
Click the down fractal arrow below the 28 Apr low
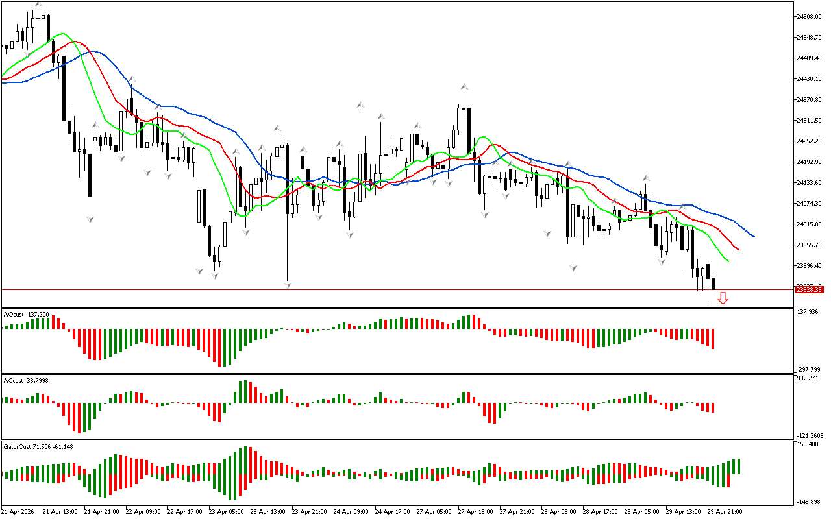(x=573, y=267)
